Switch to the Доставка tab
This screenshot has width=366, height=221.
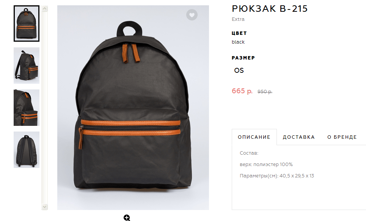pos(299,137)
